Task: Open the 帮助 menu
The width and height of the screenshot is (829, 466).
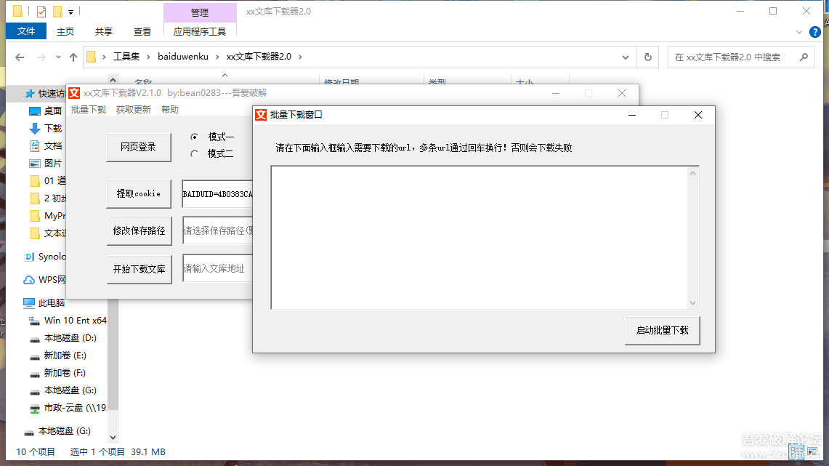Action: tap(170, 110)
